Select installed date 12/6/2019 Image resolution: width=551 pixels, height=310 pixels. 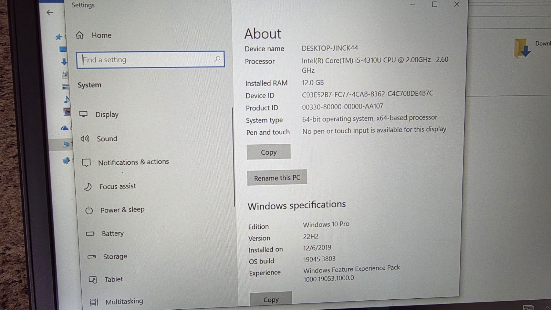point(317,248)
